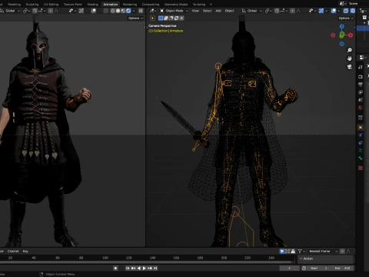Choose the set new selection mode icon
Viewport: 369px width, 277px height.
[161, 18]
